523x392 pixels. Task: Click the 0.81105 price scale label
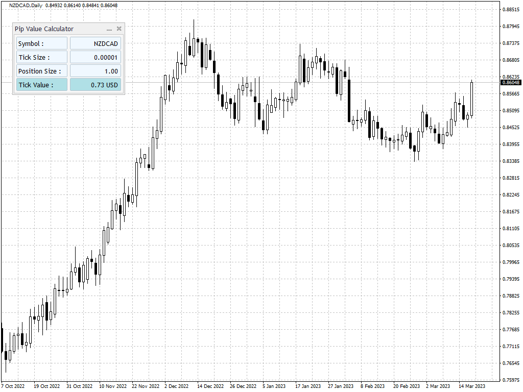tap(511, 228)
